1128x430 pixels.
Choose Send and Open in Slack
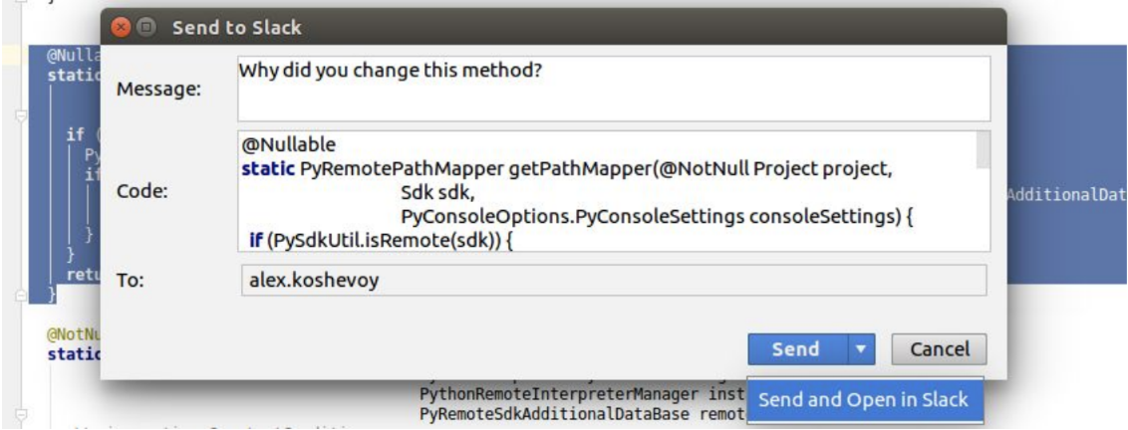coord(863,400)
